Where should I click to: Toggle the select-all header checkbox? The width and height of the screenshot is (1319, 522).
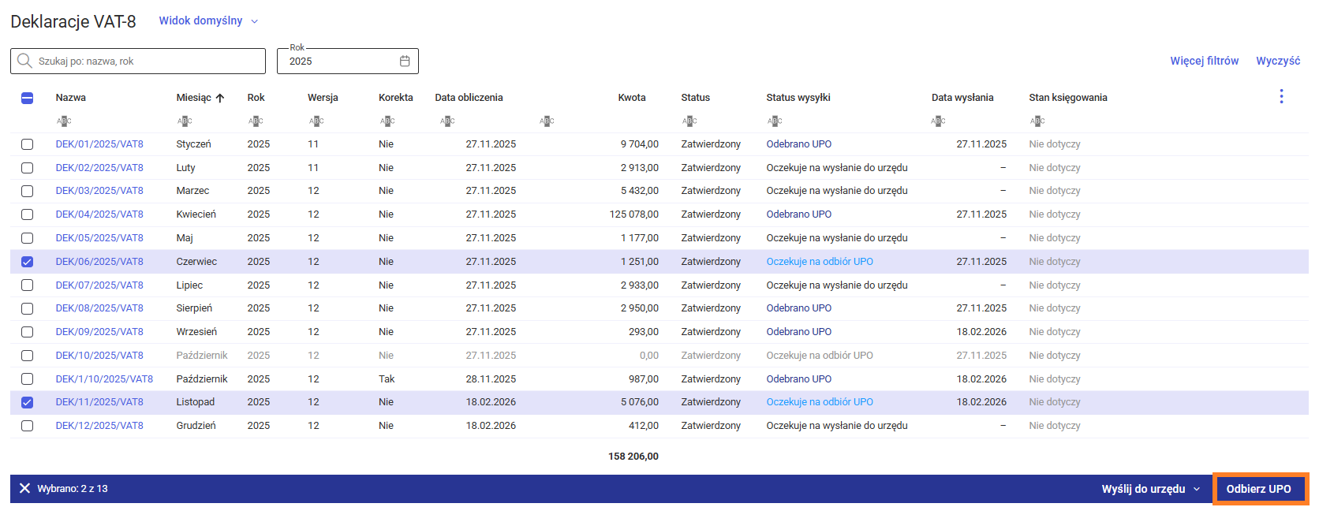tap(28, 98)
